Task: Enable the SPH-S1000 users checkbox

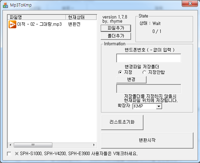Action: click(9, 154)
